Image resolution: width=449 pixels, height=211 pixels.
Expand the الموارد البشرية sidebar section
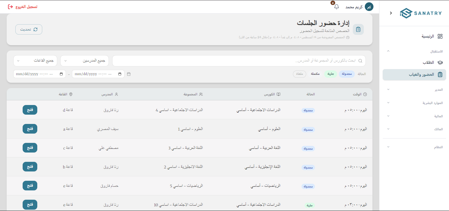[414, 103]
